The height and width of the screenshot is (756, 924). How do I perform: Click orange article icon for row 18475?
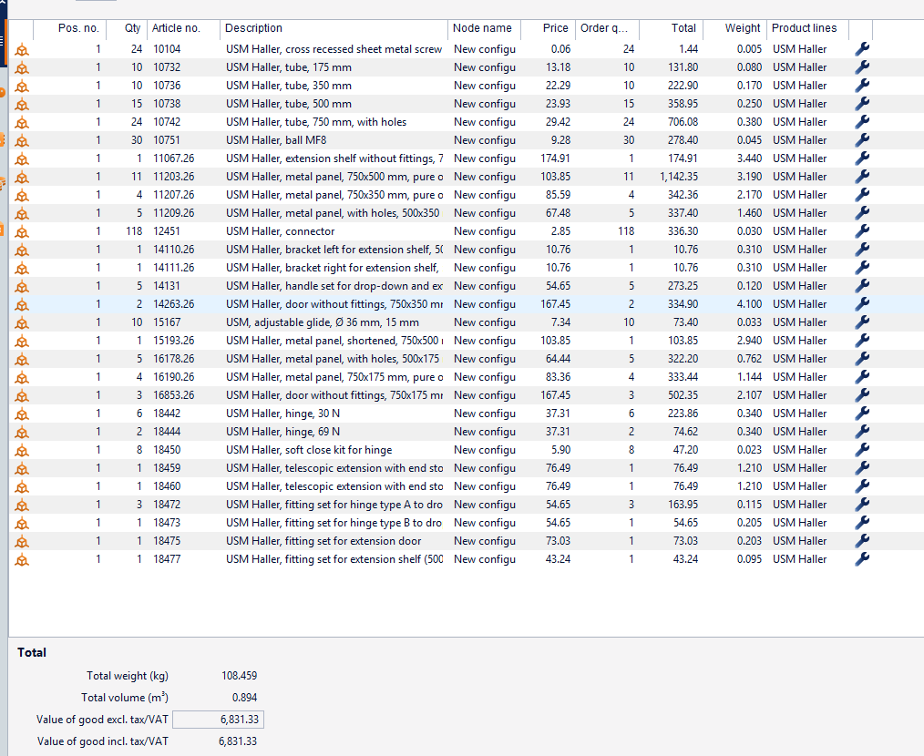pyautogui.click(x=22, y=542)
